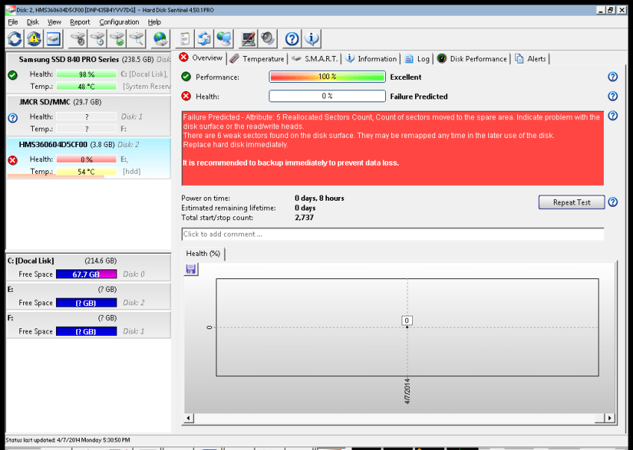Image resolution: width=633 pixels, height=450 pixels.
Task: Click the yellow warning-triangle toolbar icon
Action: [34, 39]
